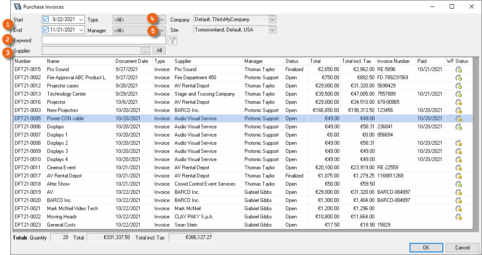
Task: Expand the Manager filter dropdown
Action: (x=163, y=31)
